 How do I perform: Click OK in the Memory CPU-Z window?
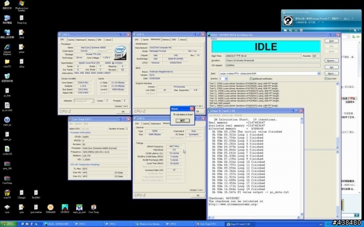click(x=198, y=195)
